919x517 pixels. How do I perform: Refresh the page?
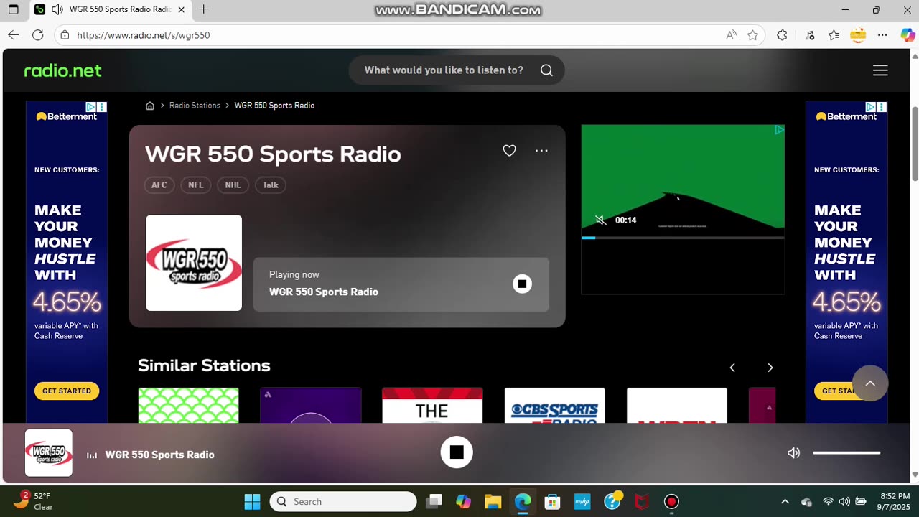(x=37, y=35)
